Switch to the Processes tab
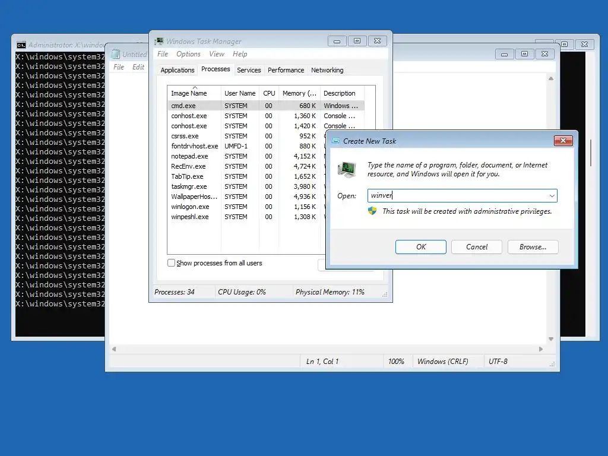The height and width of the screenshot is (456, 608). [216, 69]
